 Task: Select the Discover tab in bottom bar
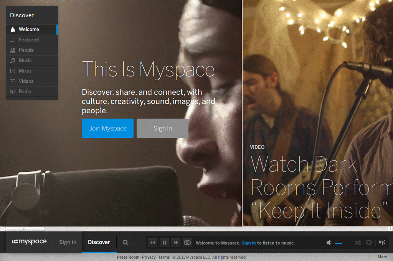coord(99,242)
